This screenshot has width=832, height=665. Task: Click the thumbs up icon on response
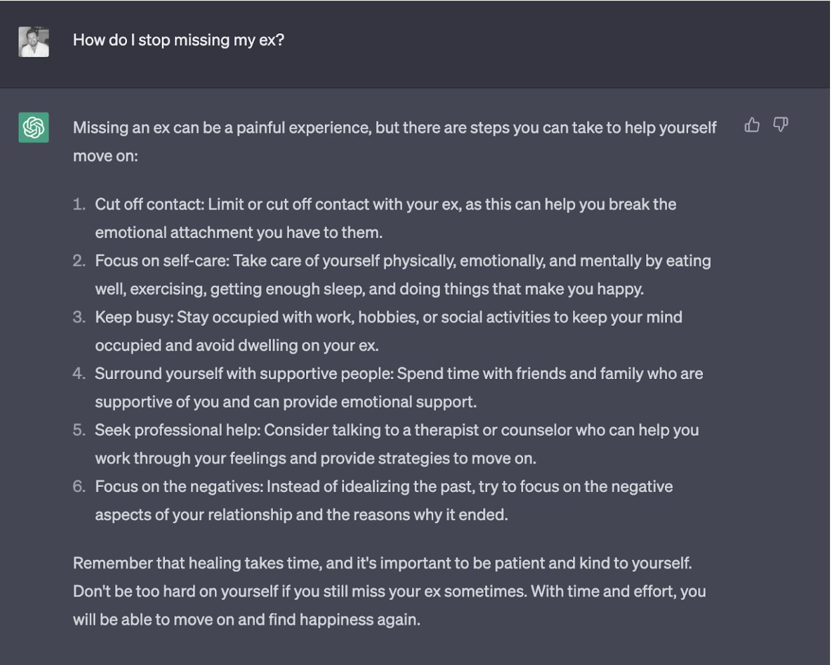pyautogui.click(x=752, y=124)
